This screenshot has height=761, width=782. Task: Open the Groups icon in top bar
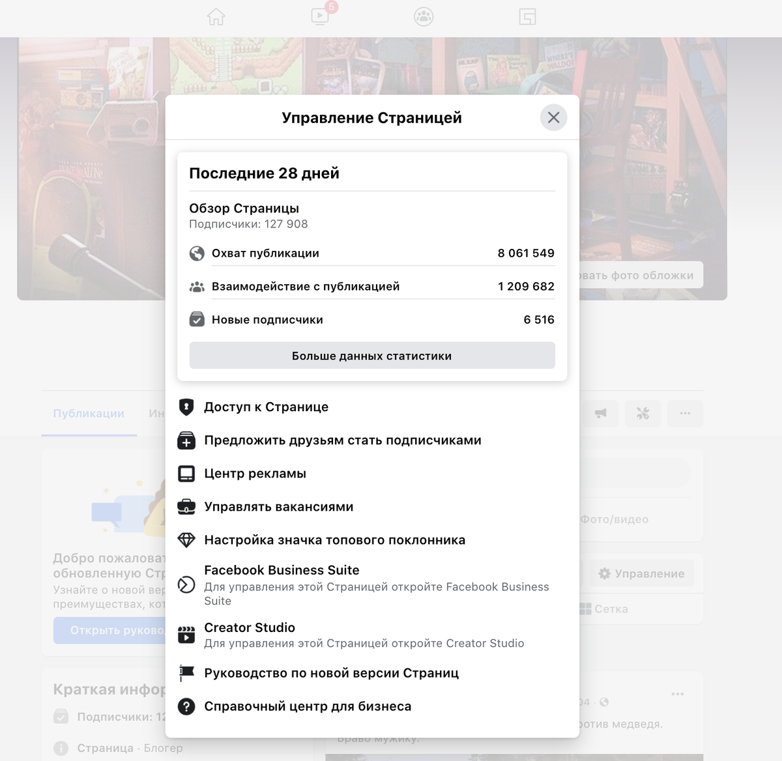[x=424, y=16]
